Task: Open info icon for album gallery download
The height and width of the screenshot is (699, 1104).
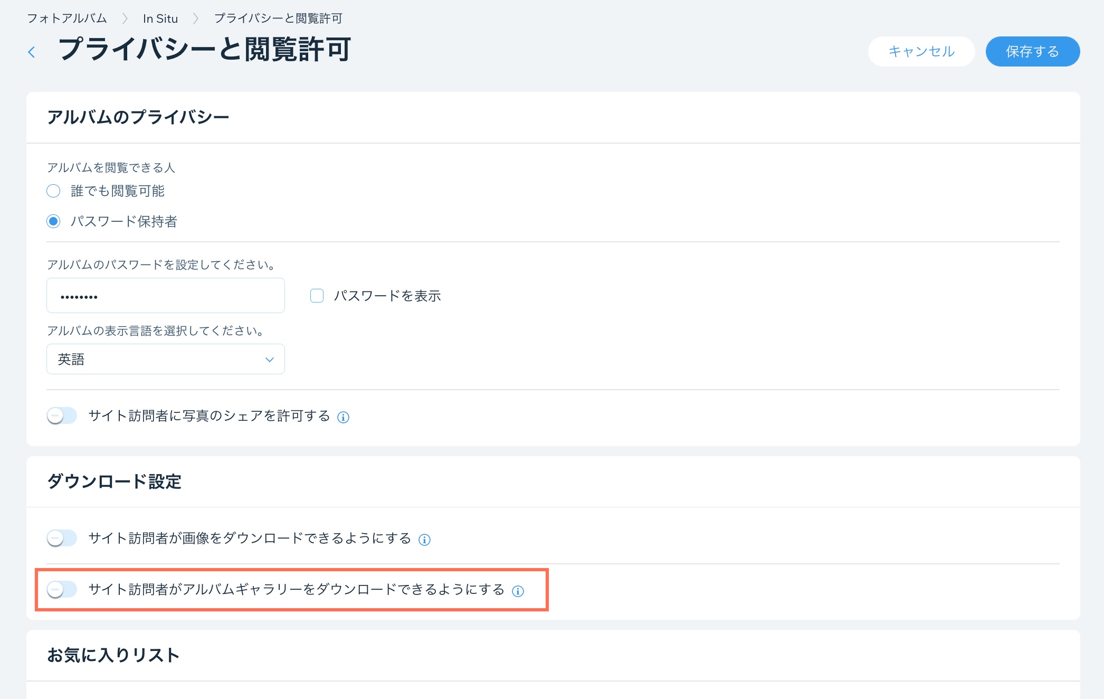Action: point(518,591)
